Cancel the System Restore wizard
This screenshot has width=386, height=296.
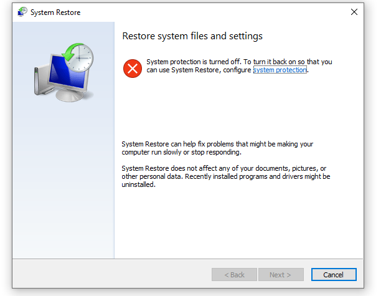tap(334, 275)
